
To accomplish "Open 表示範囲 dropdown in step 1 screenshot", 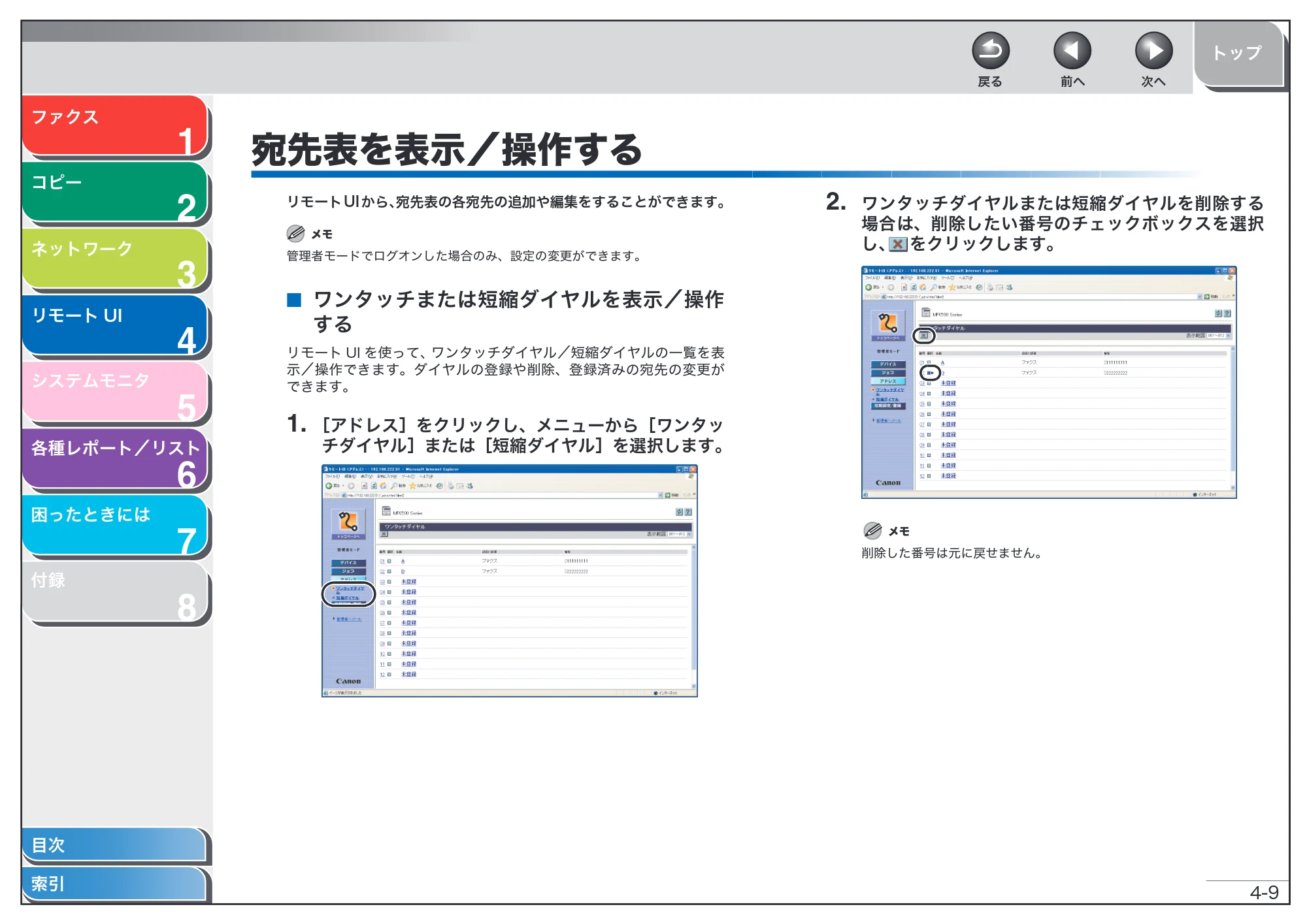I will 680,534.
